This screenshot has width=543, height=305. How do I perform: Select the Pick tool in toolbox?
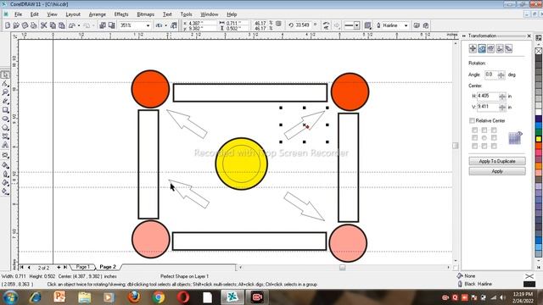5,75
